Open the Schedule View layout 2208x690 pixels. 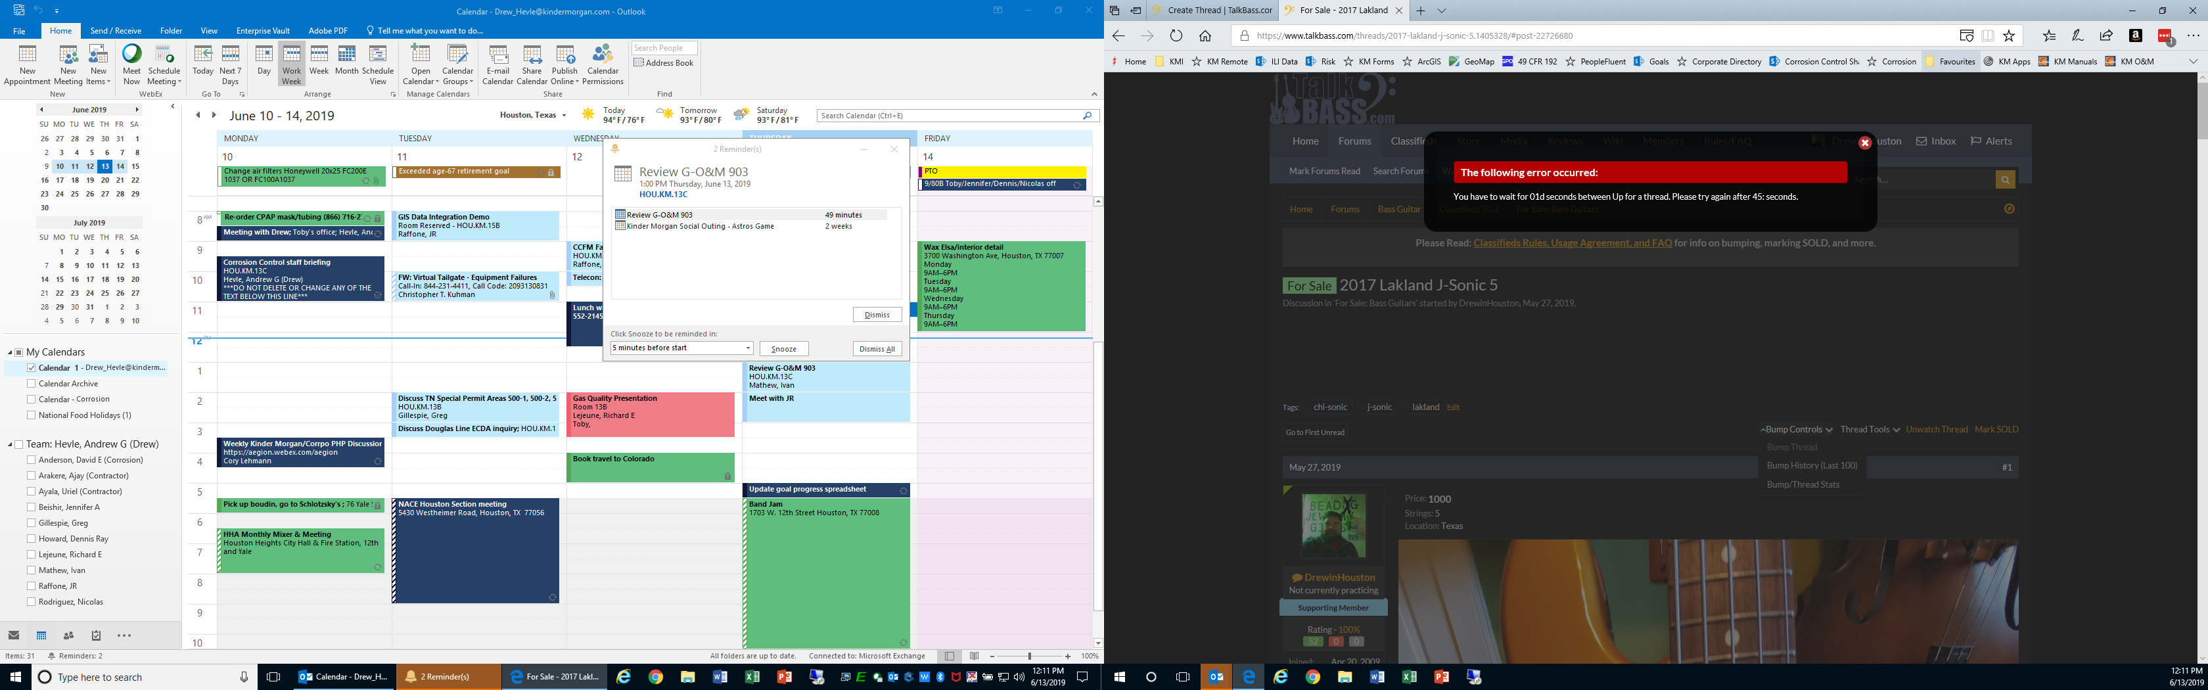[x=378, y=65]
